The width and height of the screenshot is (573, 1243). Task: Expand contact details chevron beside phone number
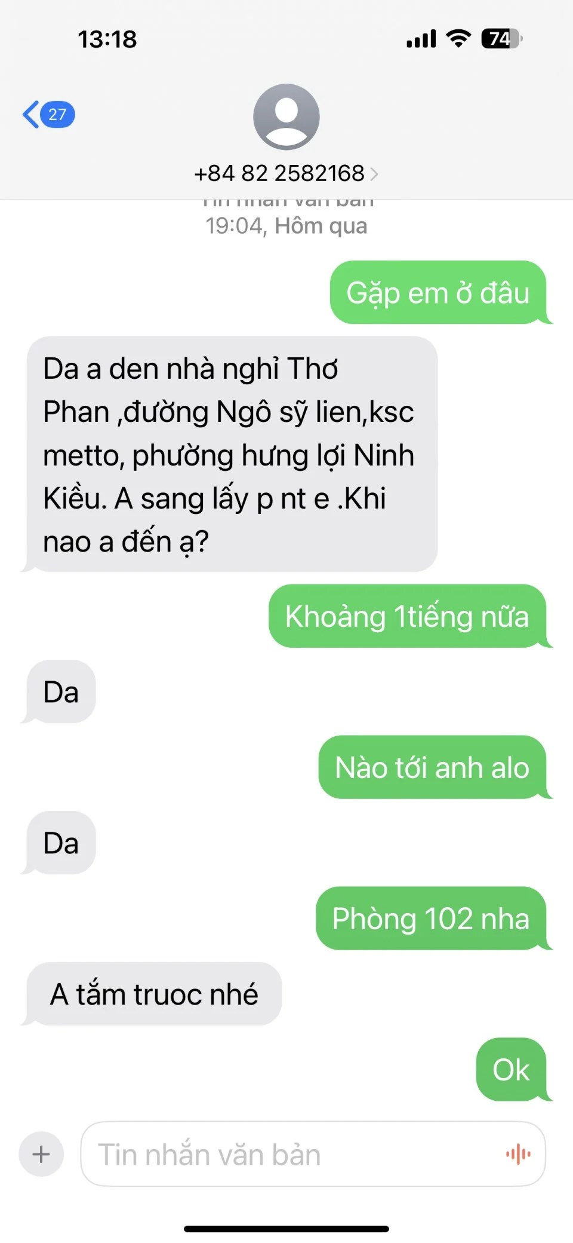click(374, 174)
